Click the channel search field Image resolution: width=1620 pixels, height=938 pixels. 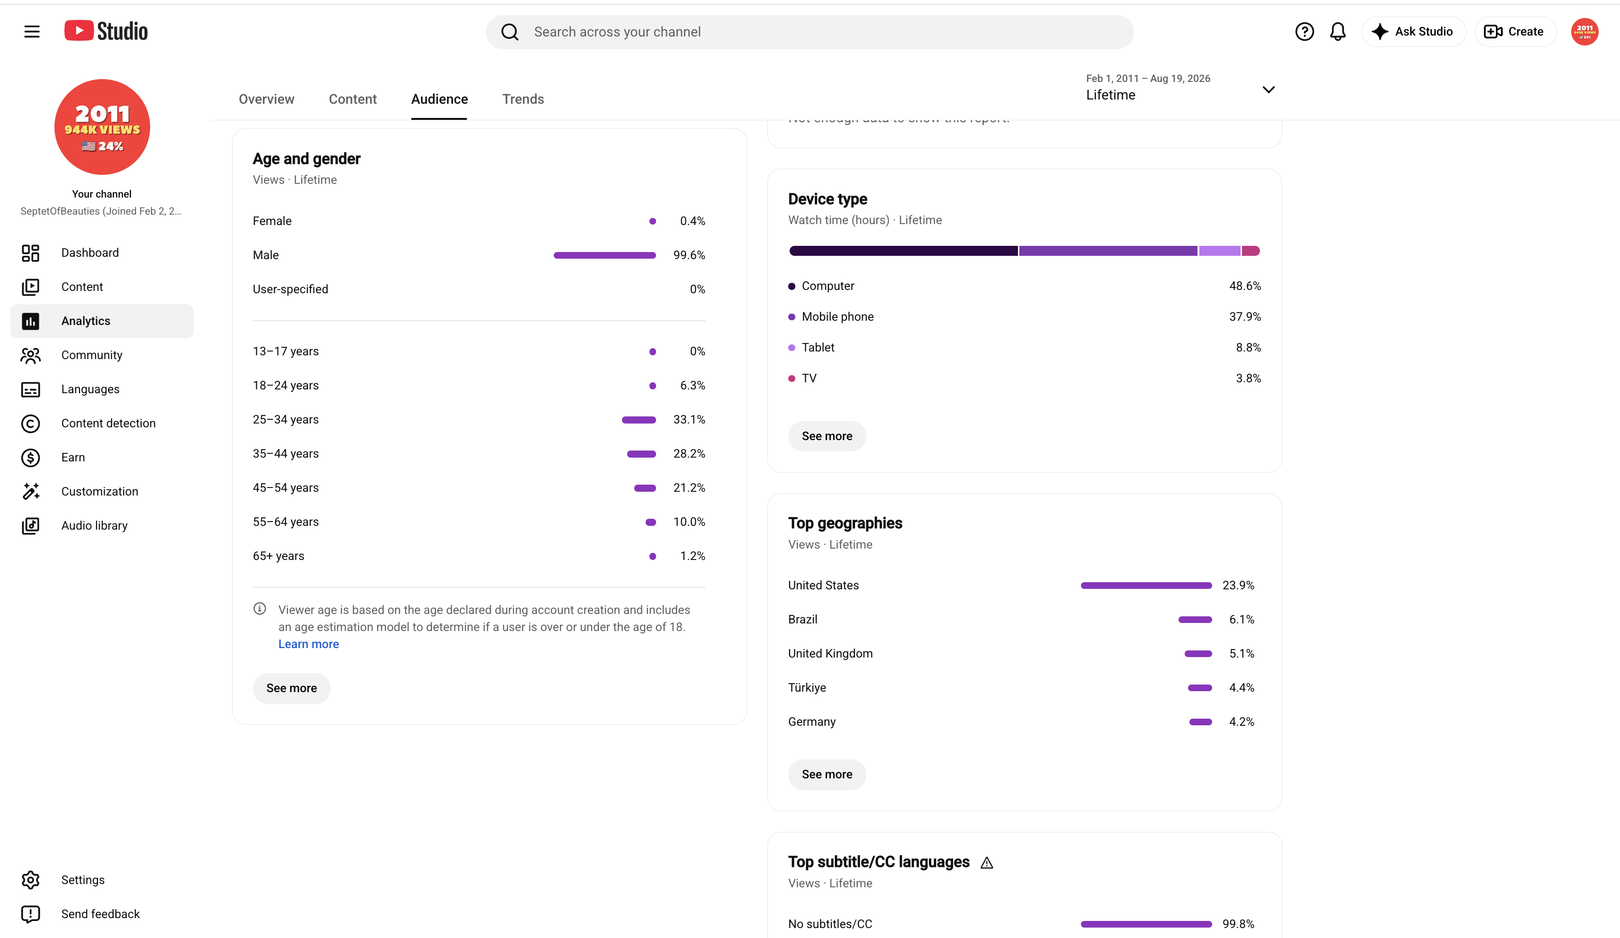tap(809, 31)
